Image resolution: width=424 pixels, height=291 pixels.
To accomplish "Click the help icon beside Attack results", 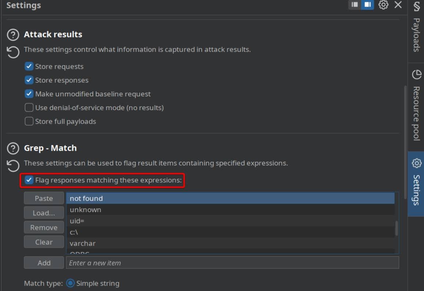I will click(13, 35).
